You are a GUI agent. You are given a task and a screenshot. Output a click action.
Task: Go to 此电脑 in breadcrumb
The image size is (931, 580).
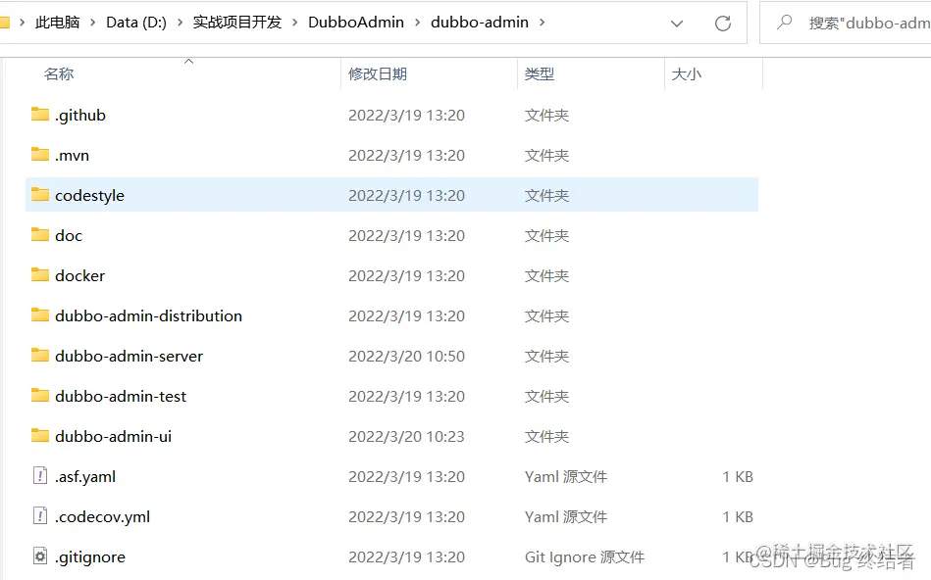click(58, 23)
